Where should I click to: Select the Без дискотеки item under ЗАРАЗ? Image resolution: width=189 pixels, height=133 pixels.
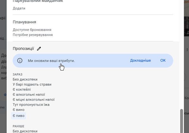coord(25,79)
